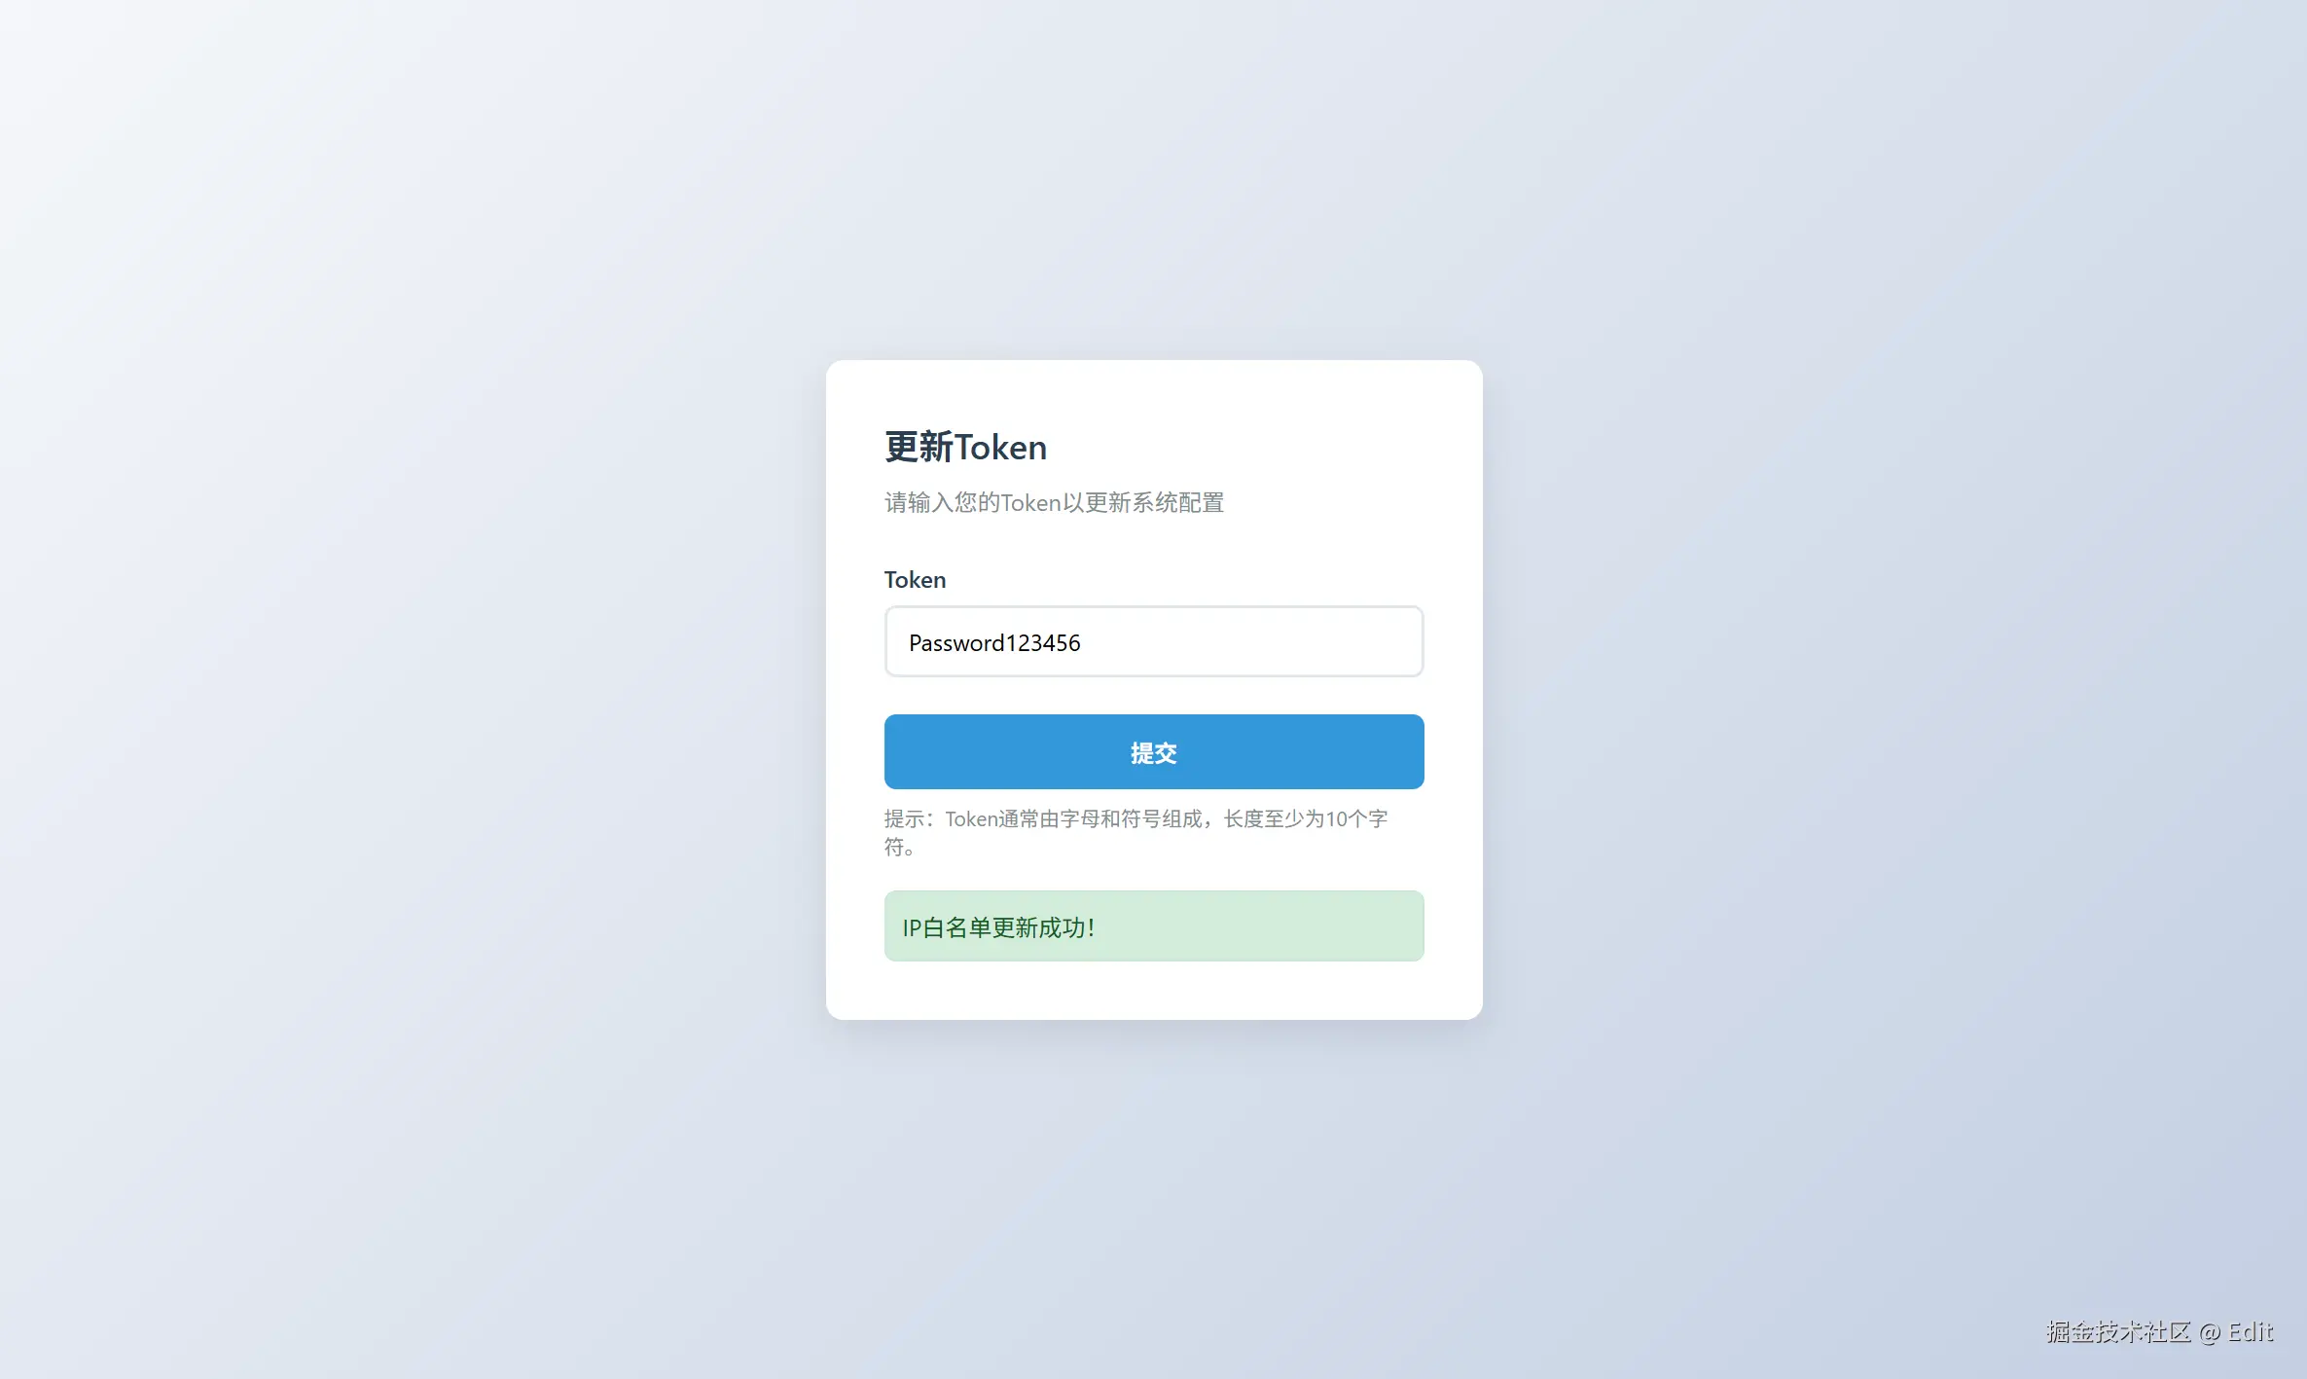Click the 长度至少为10个字 part of the hint

point(1306,818)
